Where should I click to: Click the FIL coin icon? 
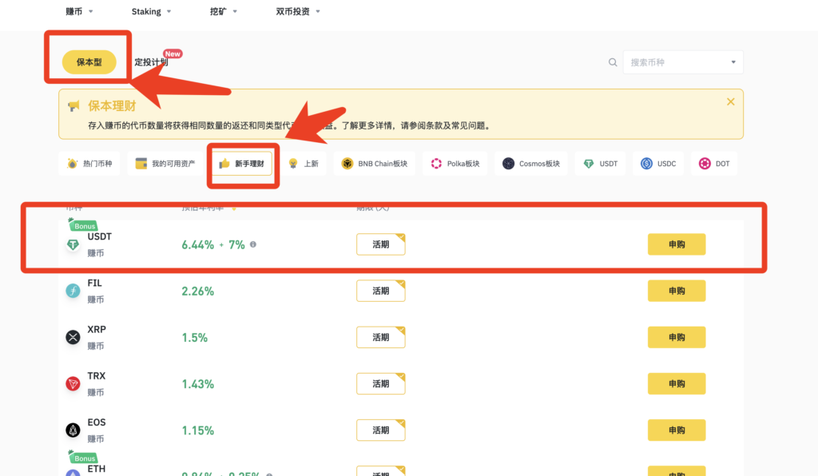[x=73, y=291]
